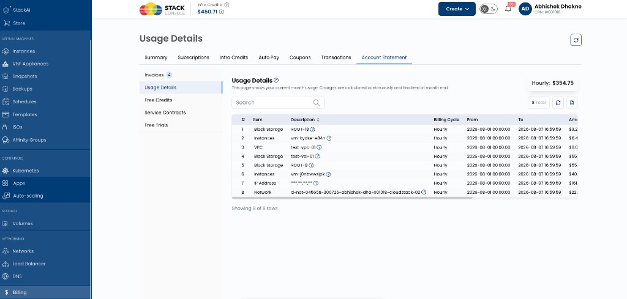Click 8 Total count badge

[539, 103]
